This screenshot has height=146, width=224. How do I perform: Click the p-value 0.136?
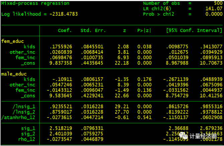144,90
